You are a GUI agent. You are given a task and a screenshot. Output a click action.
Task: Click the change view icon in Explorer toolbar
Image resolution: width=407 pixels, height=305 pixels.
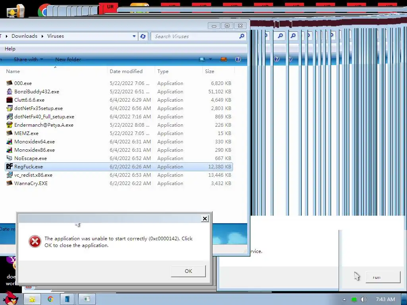(x=202, y=60)
